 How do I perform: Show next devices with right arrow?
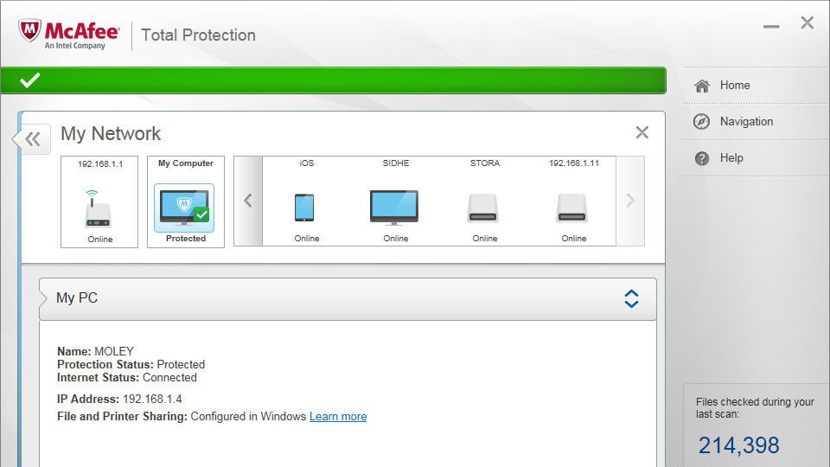pyautogui.click(x=630, y=201)
